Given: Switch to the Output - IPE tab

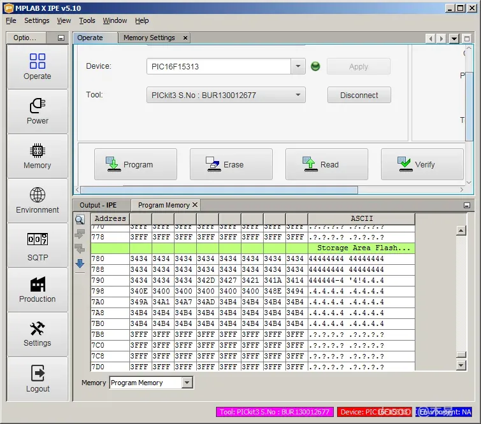Looking at the screenshot, I should (x=98, y=205).
